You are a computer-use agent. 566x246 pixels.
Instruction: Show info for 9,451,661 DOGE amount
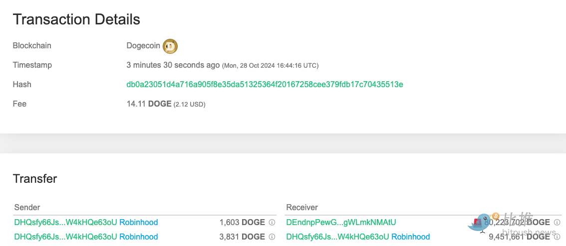[557, 237]
